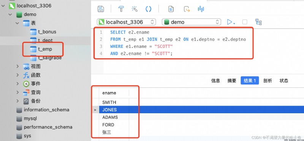Click the Save query floppy icon

coord(101,9)
